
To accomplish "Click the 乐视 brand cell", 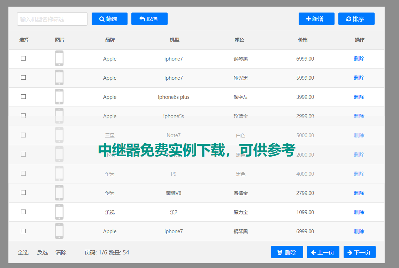I will pos(110,212).
